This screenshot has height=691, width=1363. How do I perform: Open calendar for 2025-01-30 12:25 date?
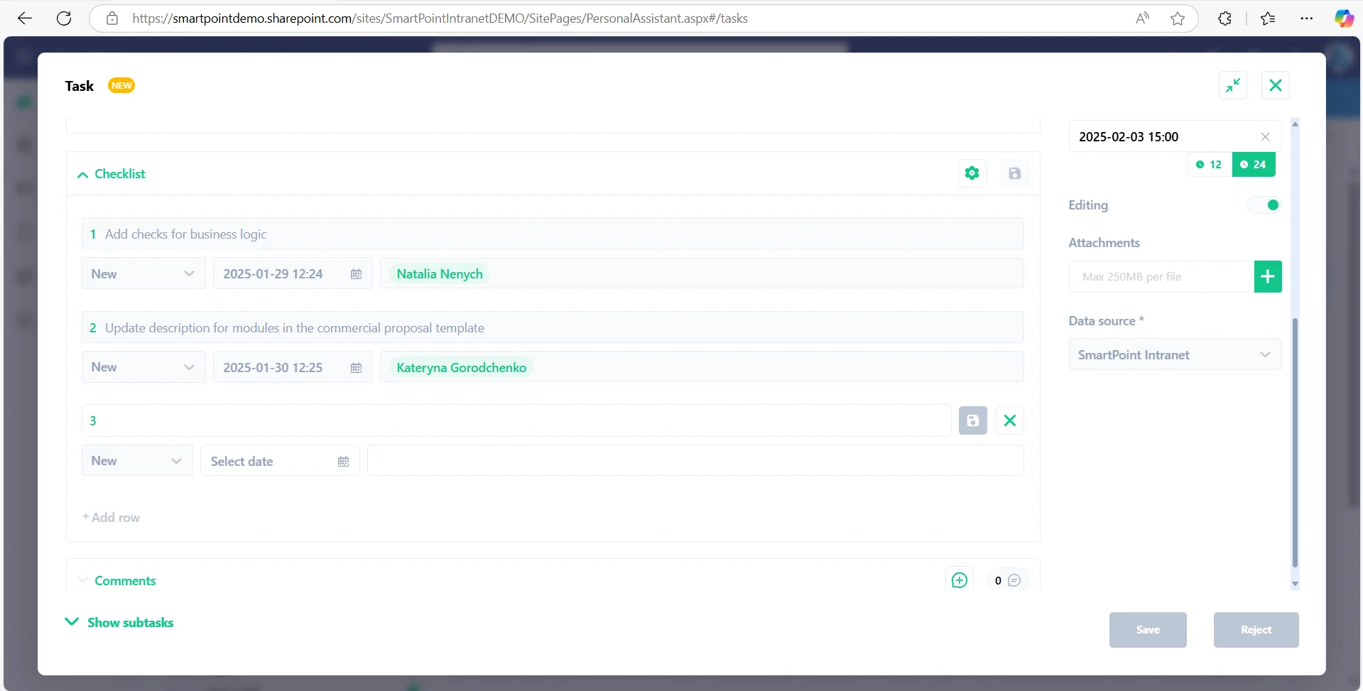pos(357,368)
